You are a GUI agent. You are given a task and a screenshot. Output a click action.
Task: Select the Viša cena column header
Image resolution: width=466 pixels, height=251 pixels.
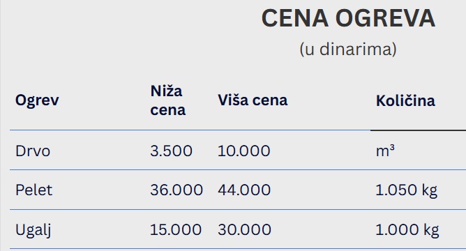(253, 100)
